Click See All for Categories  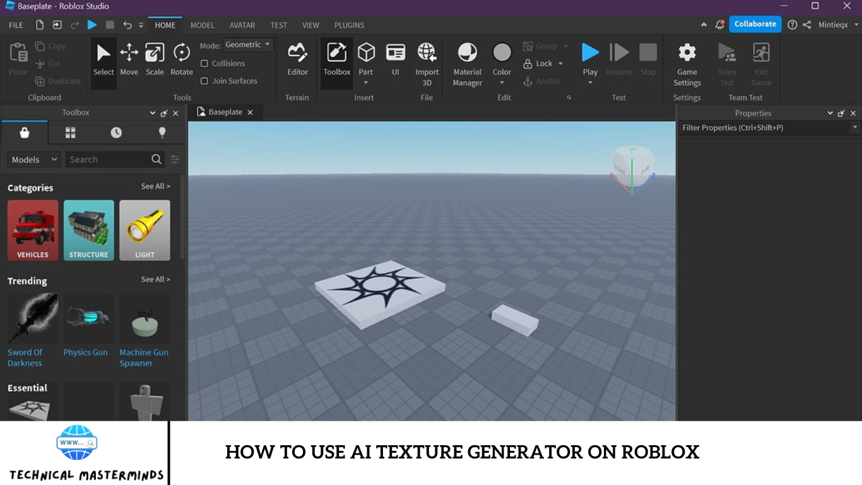[155, 186]
